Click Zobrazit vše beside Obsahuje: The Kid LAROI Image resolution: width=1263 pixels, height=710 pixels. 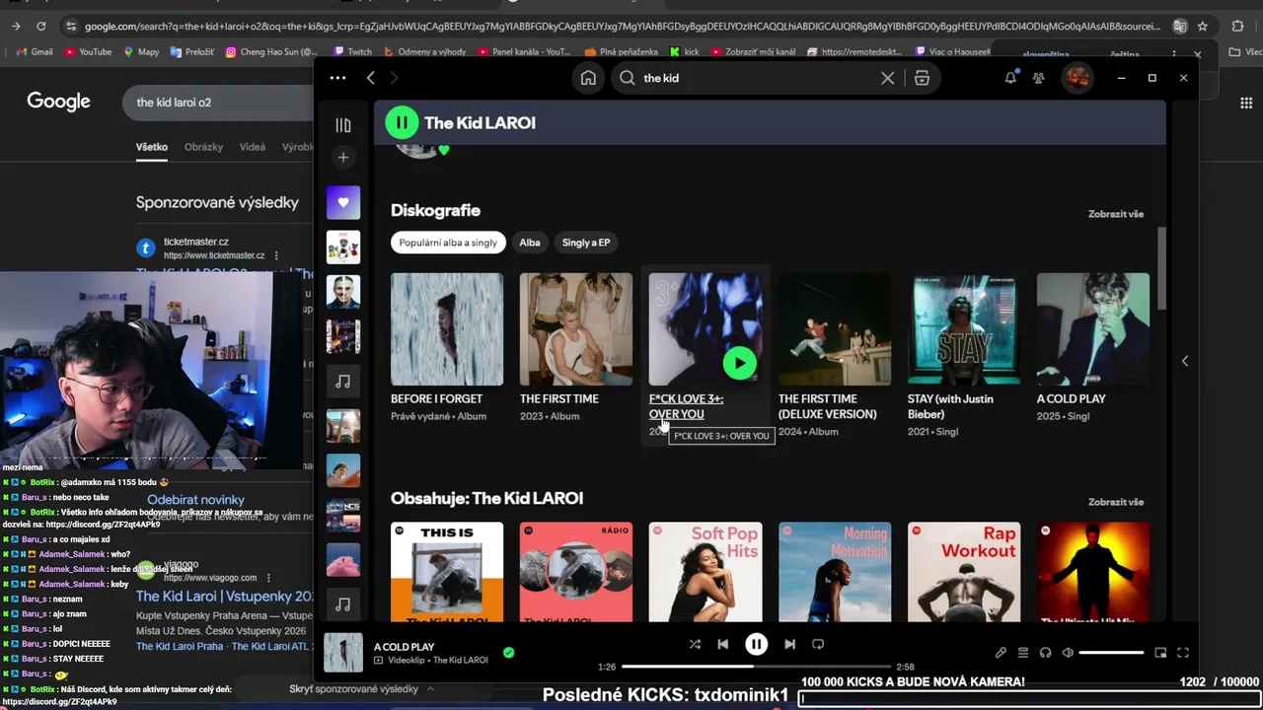pos(1116,502)
